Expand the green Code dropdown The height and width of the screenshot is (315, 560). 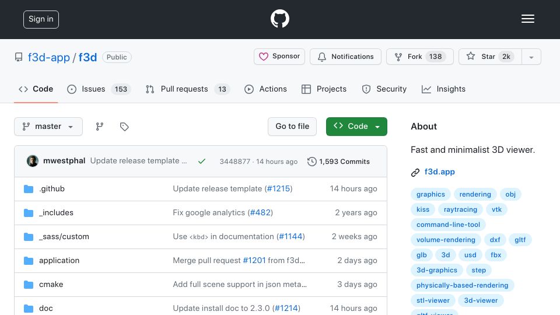pyautogui.click(x=356, y=127)
